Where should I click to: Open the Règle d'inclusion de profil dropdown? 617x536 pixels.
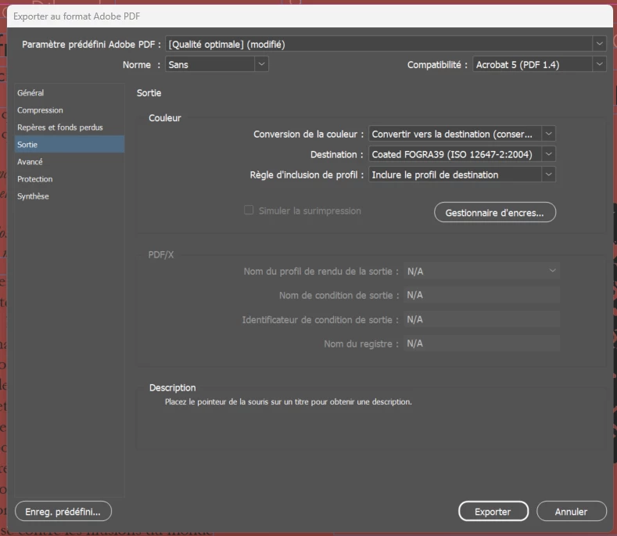(462, 174)
